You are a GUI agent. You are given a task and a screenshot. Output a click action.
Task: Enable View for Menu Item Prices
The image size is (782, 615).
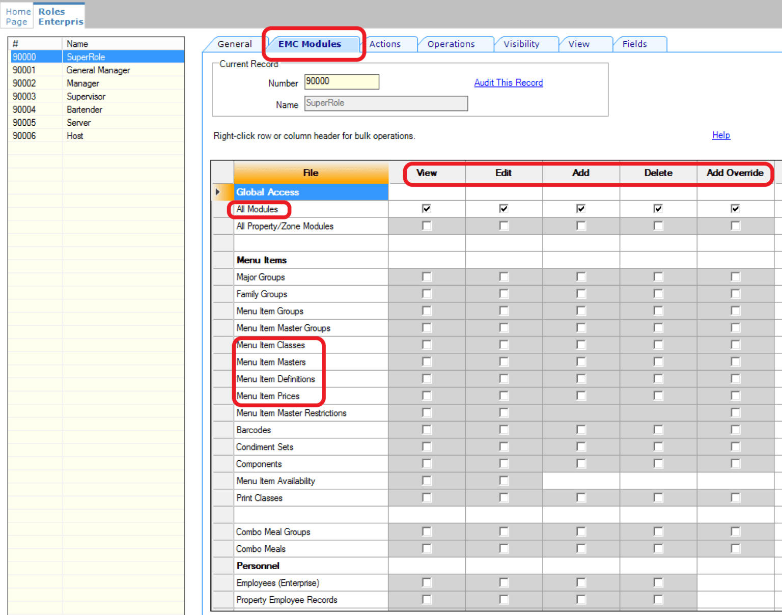pos(427,396)
